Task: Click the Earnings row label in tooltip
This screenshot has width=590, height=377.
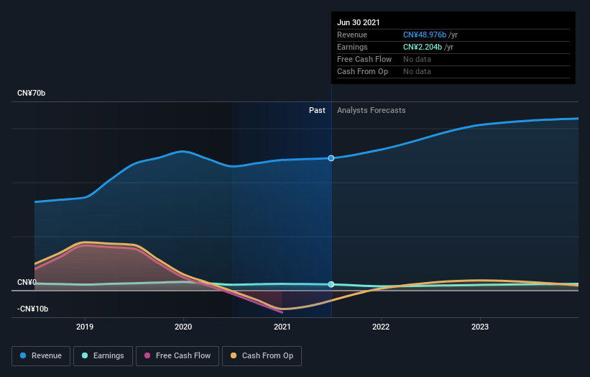Action: (x=352, y=47)
